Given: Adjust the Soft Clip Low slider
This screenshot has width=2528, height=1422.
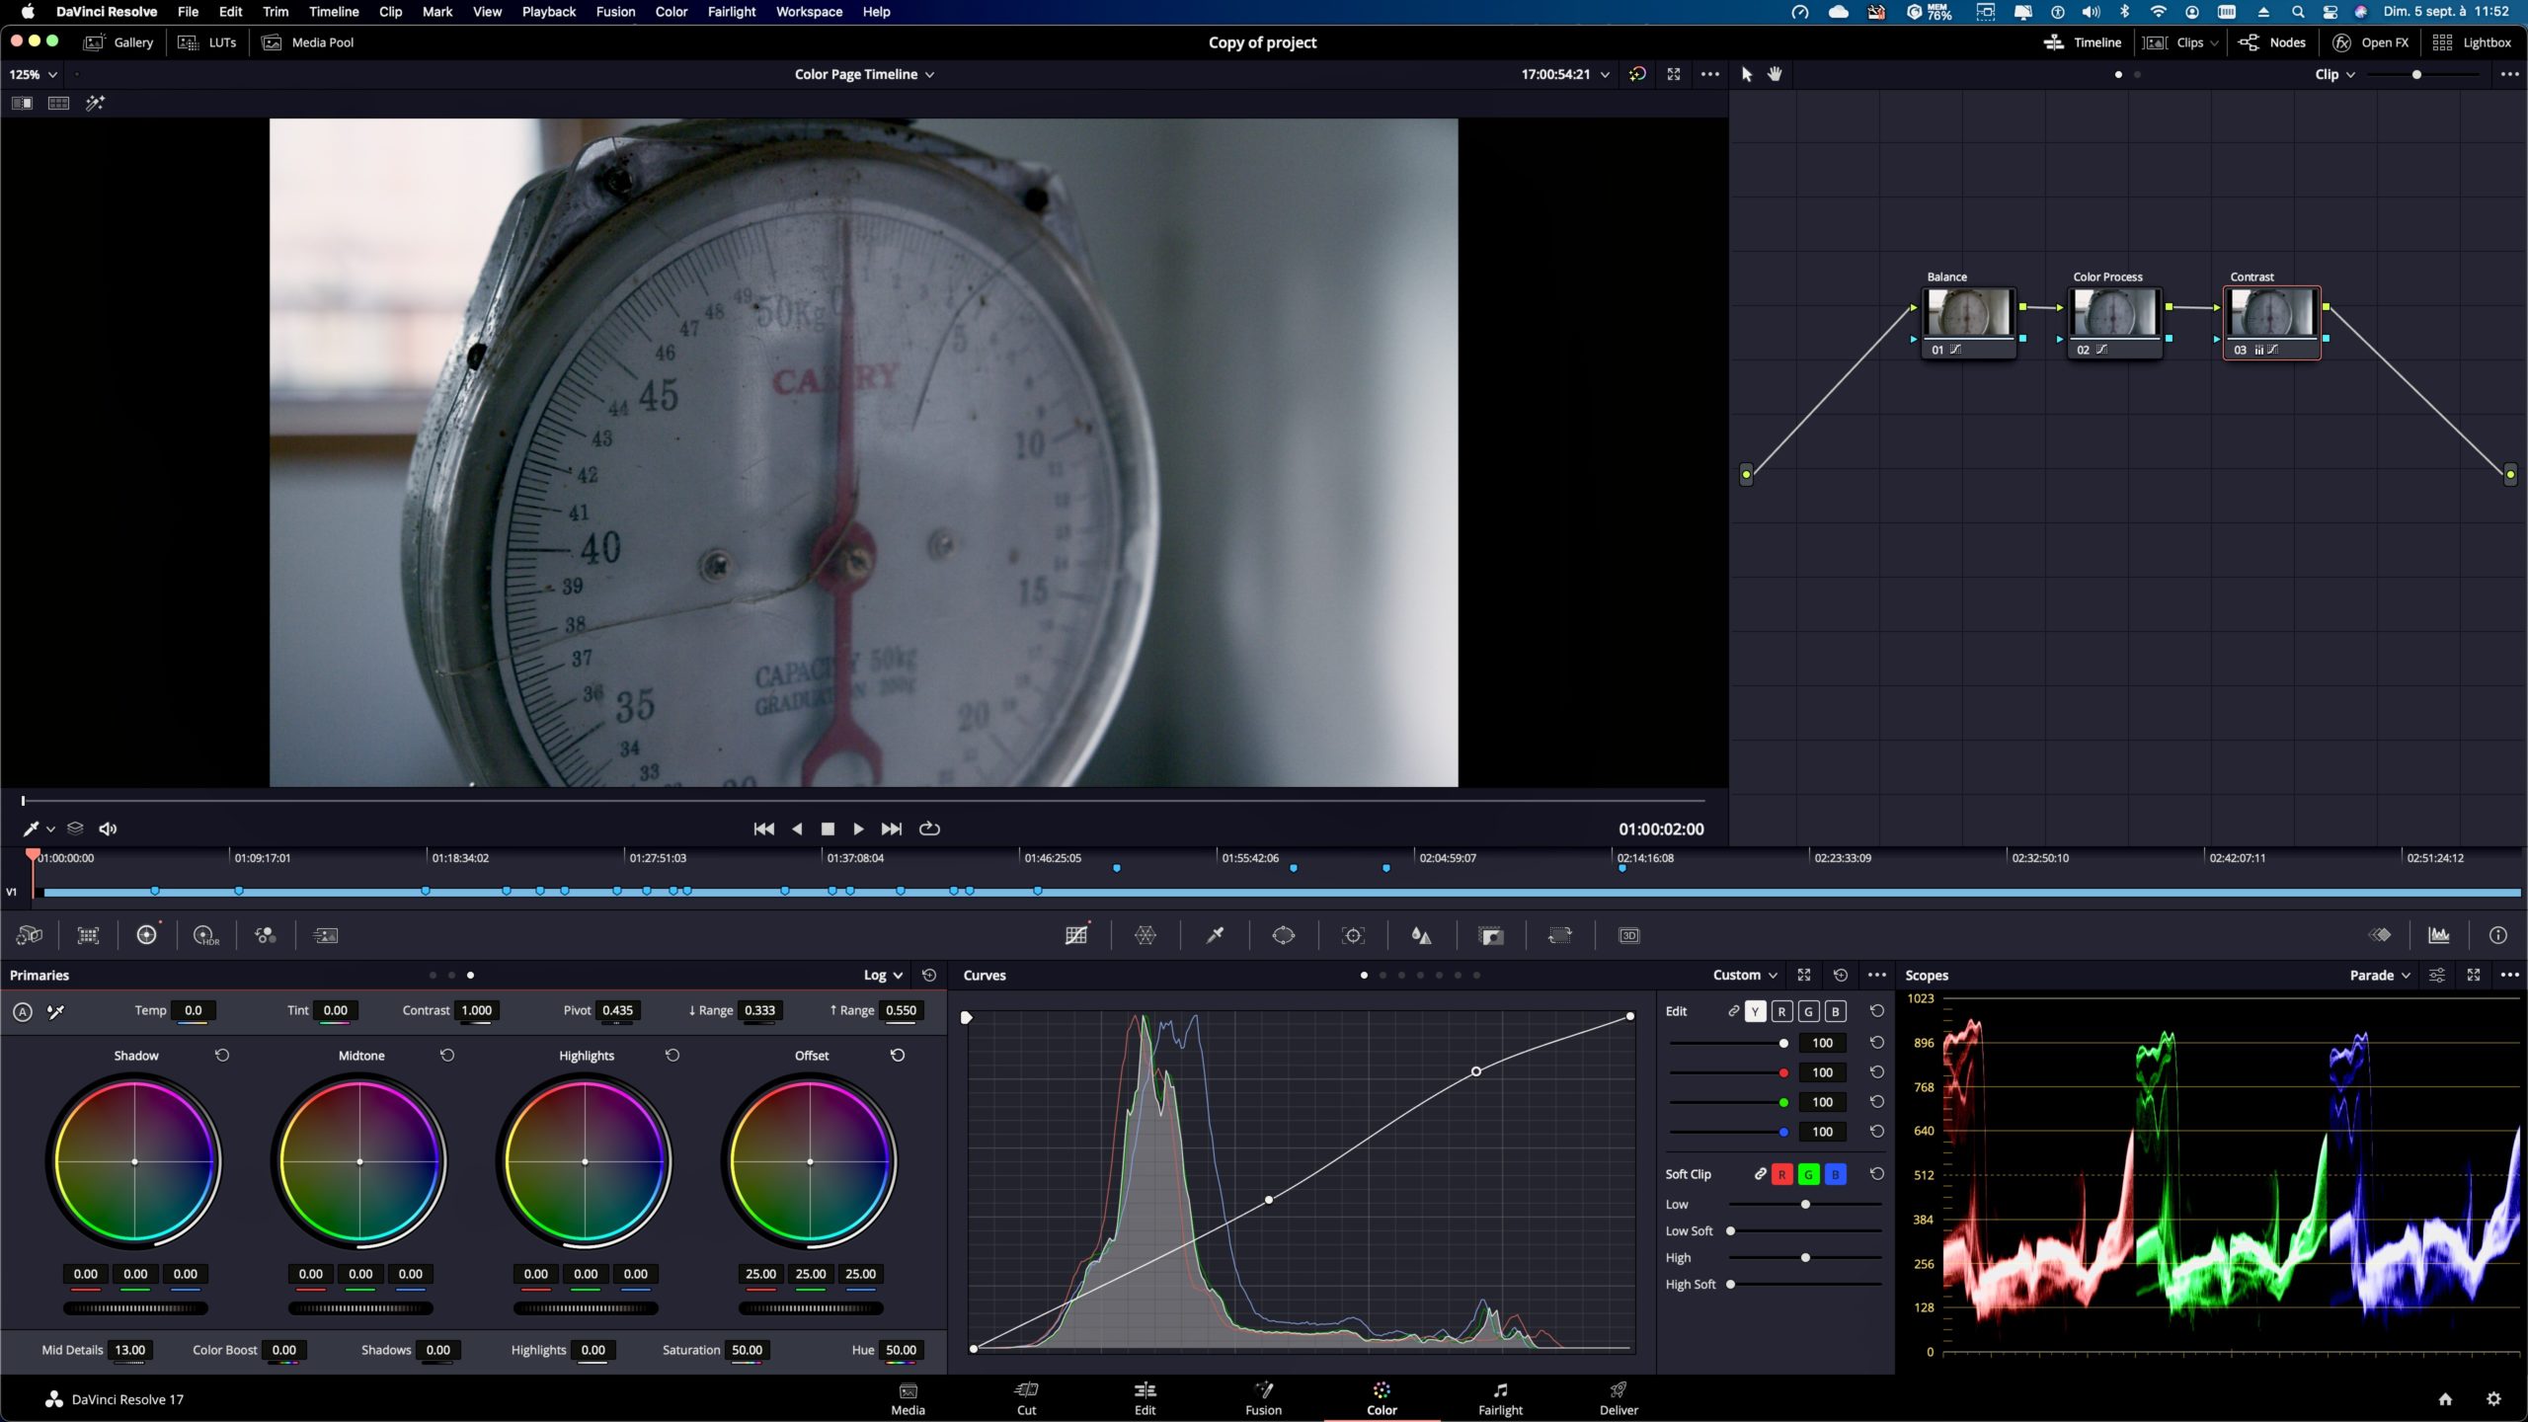Looking at the screenshot, I should (1805, 1204).
